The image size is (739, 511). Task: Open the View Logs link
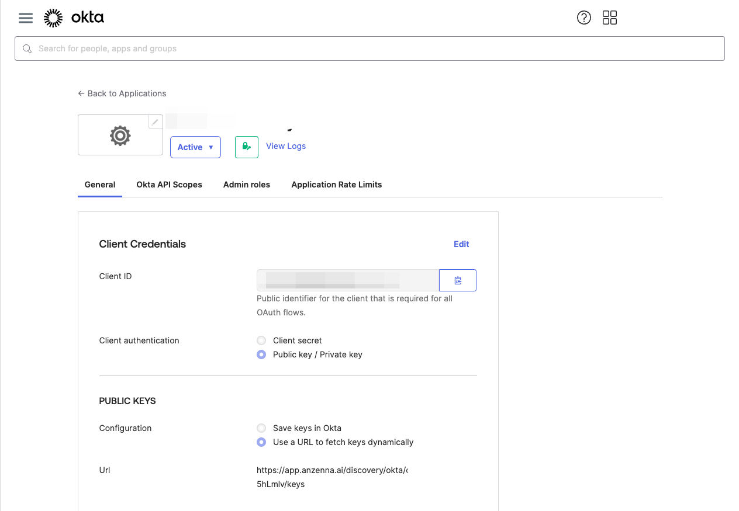pos(286,146)
